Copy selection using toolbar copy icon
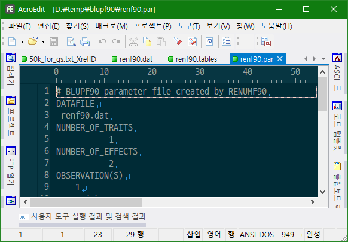 click(x=147, y=41)
